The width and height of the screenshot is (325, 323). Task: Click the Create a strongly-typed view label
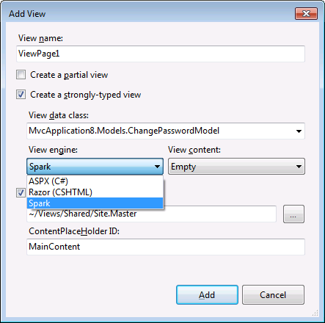click(x=85, y=95)
